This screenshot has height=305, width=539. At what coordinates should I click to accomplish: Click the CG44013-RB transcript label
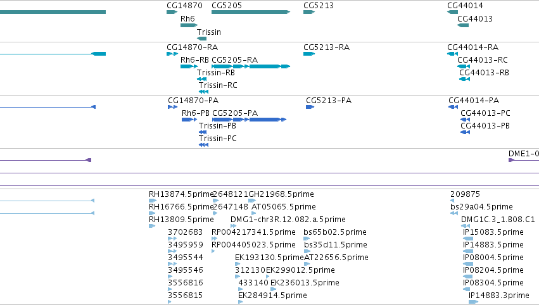tap(485, 73)
